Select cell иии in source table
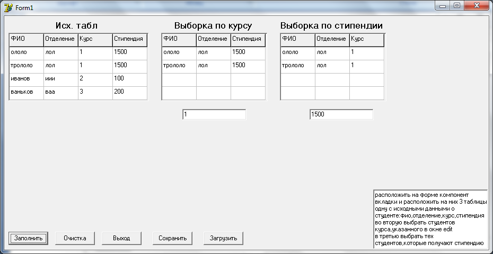The width and height of the screenshot is (493, 254). pyautogui.click(x=61, y=80)
